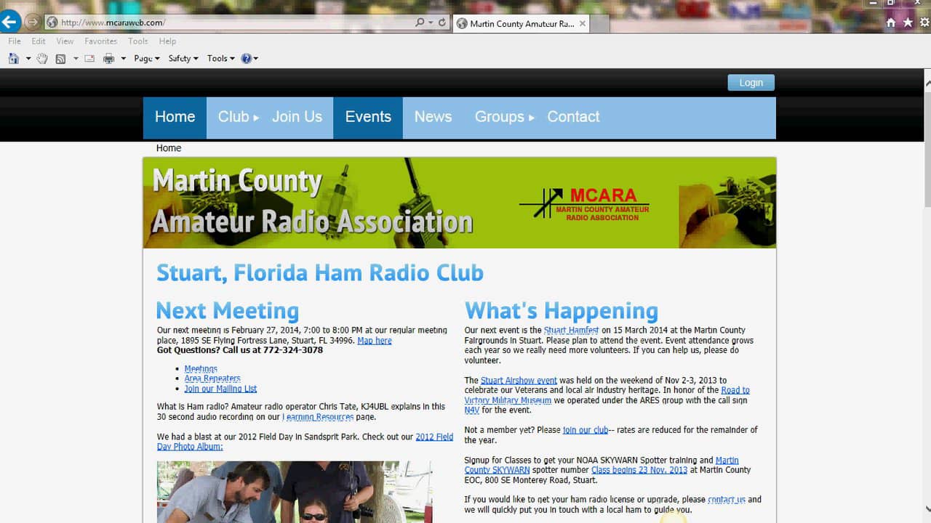The width and height of the screenshot is (931, 523).
Task: Open Favorites star icon
Action: tap(908, 23)
